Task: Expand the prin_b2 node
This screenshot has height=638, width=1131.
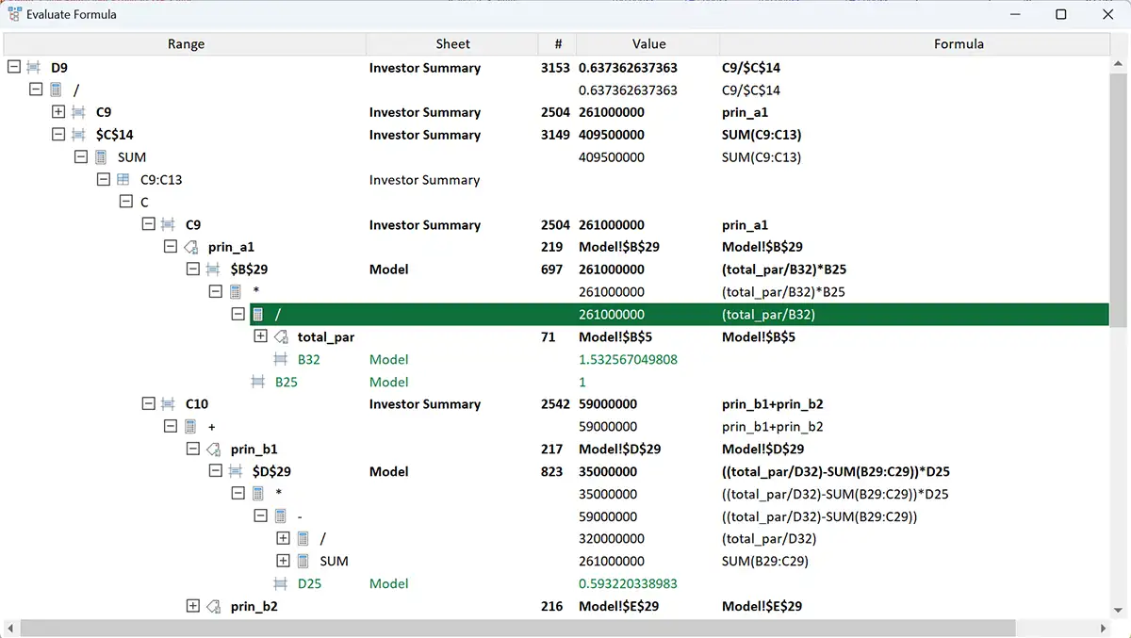Action: tap(193, 606)
